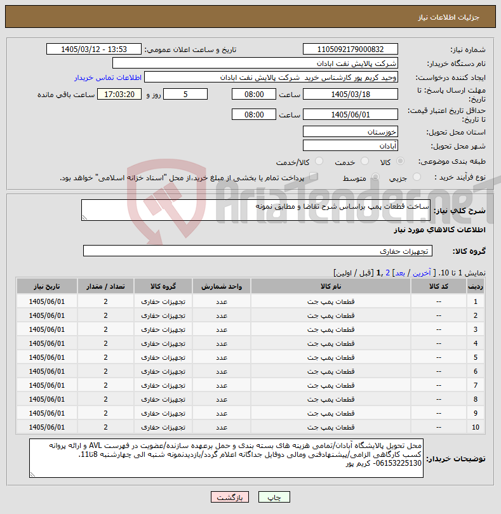Click قطعات پمپ جت in row 5
This screenshot has height=514, width=501.
[331, 357]
